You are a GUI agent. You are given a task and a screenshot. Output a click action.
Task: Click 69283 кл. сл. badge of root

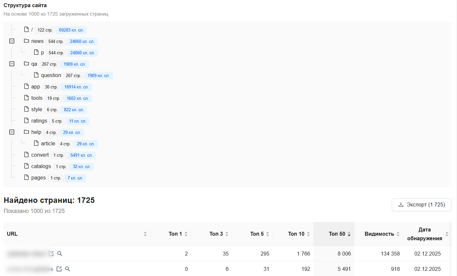coord(71,30)
